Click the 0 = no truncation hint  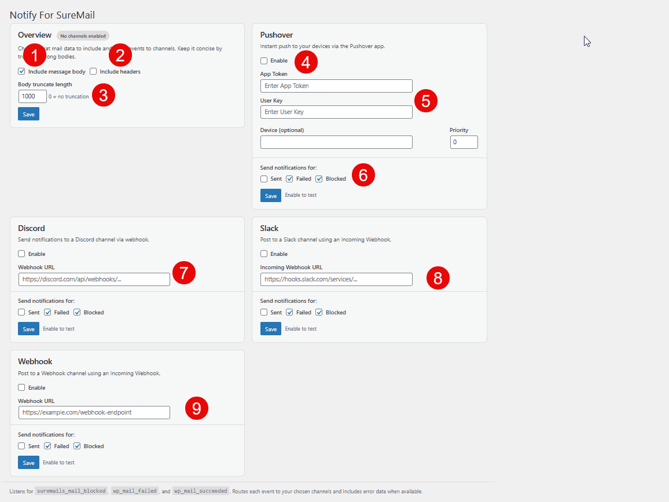[x=69, y=97]
